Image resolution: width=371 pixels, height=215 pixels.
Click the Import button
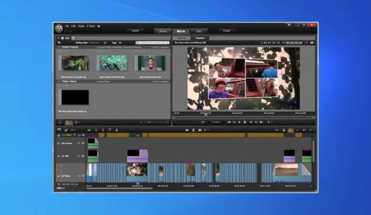pos(135,31)
